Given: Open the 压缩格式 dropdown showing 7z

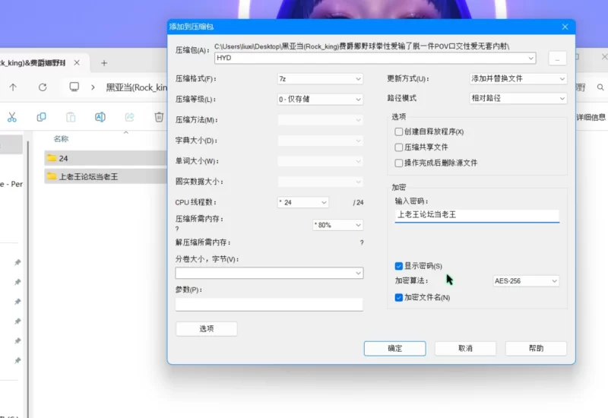Looking at the screenshot, I should pyautogui.click(x=320, y=78).
